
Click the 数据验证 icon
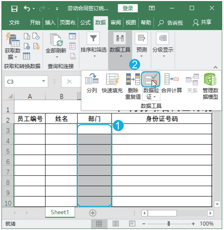[151, 79]
